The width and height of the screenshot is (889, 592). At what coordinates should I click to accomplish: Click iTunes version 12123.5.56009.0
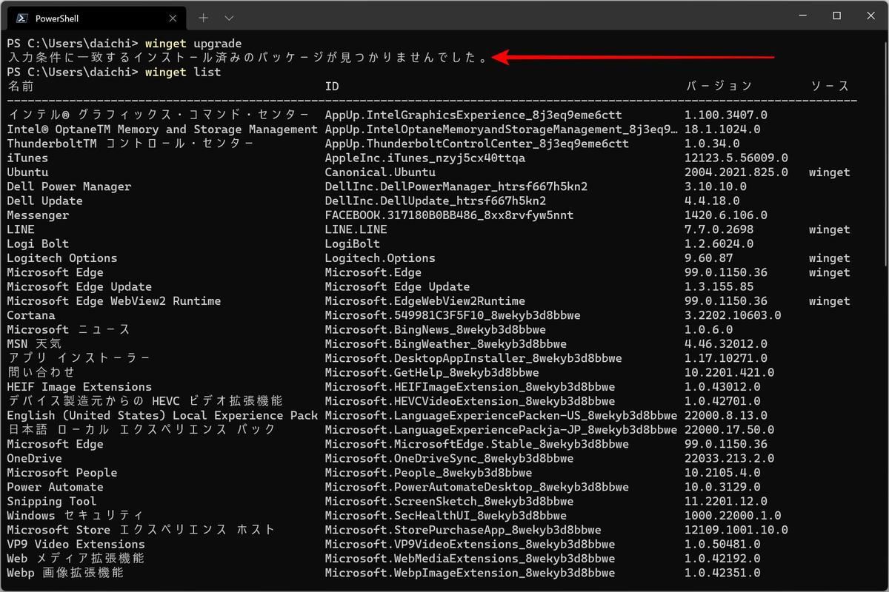point(736,158)
